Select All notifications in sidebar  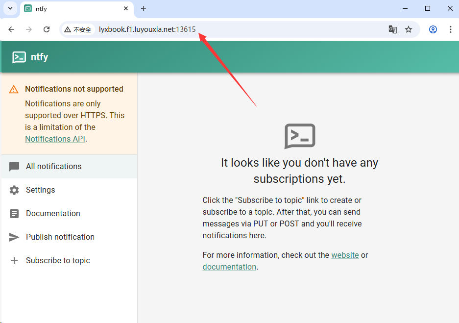70,166
